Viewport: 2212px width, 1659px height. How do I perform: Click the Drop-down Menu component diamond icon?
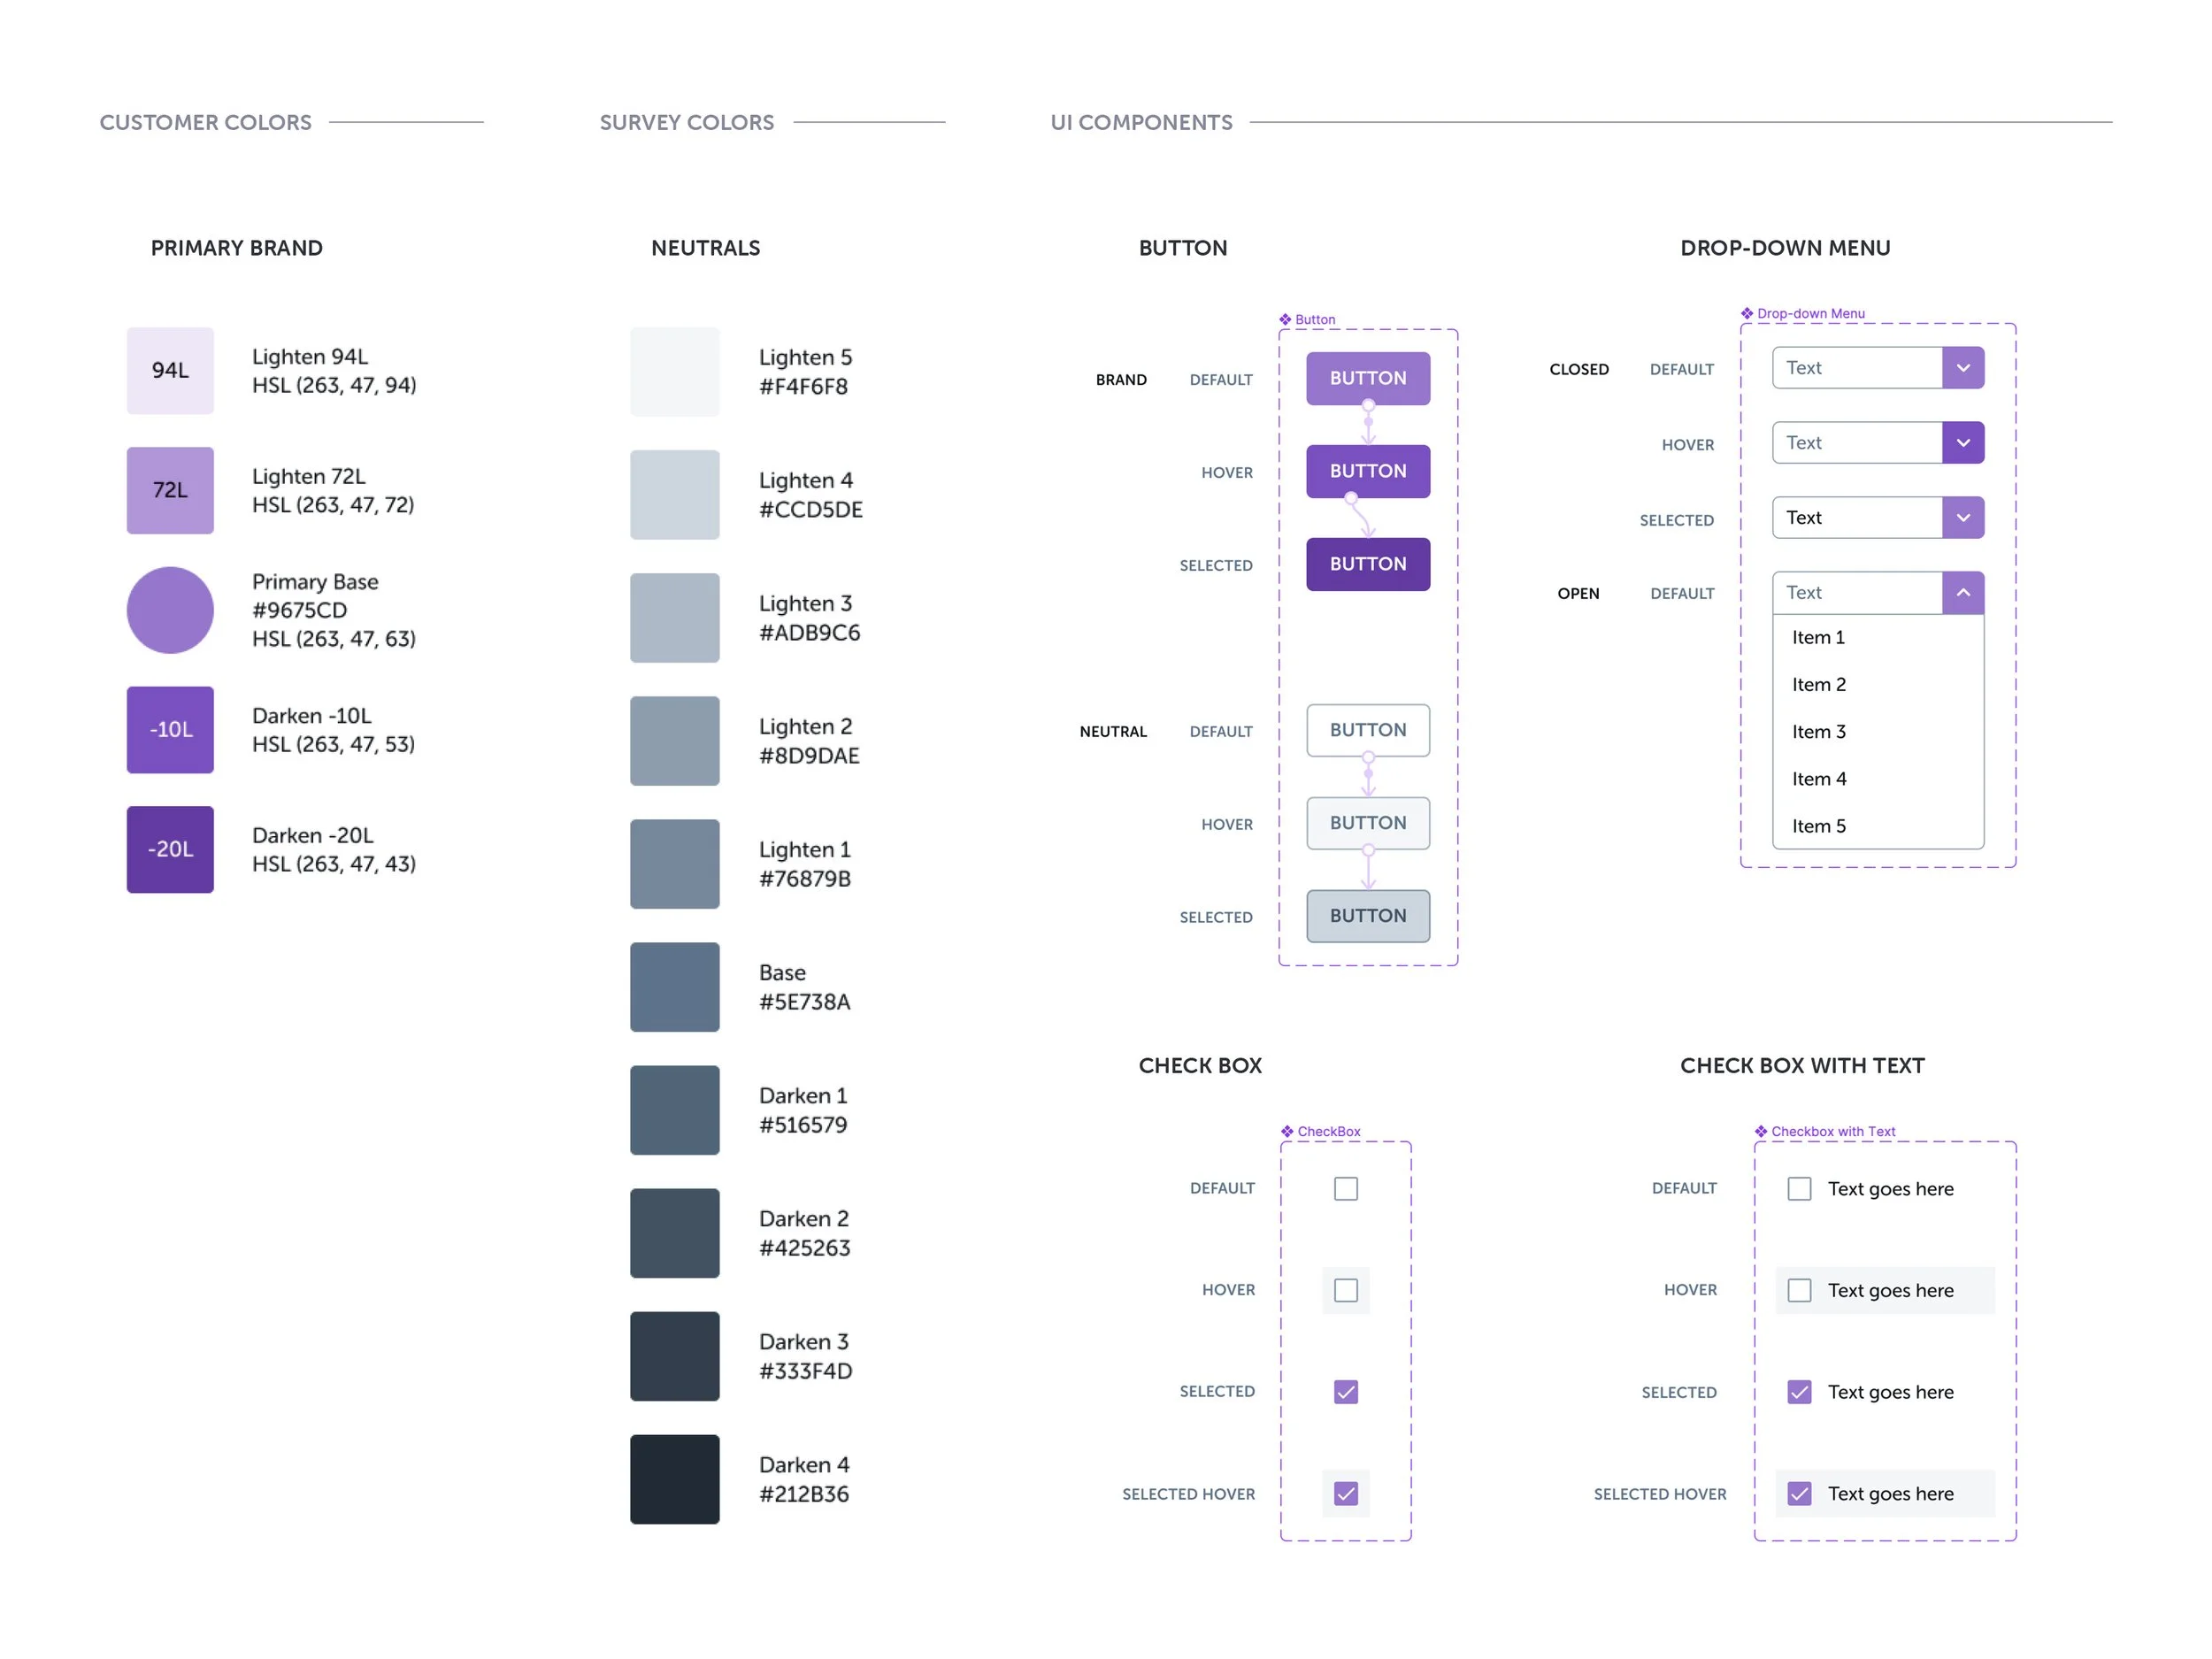pyautogui.click(x=1747, y=314)
